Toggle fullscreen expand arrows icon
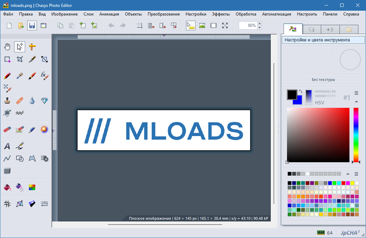This screenshot has height=238, width=366. [x=225, y=25]
